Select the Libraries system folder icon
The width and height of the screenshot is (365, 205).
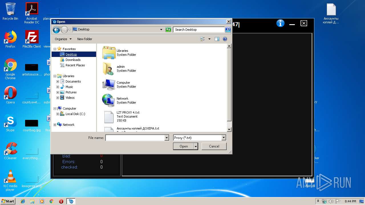coord(109,53)
